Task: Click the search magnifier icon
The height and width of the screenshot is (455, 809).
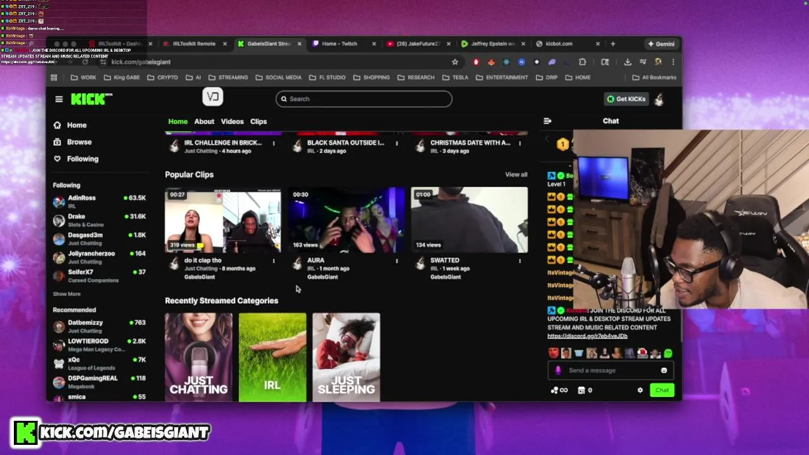Action: click(x=284, y=99)
